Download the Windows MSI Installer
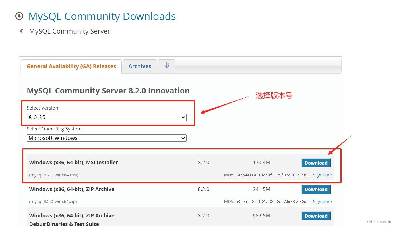This screenshot has width=395, height=226. click(316, 163)
